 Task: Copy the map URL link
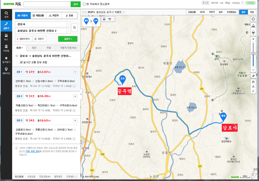253,91
